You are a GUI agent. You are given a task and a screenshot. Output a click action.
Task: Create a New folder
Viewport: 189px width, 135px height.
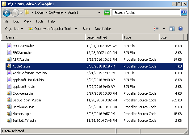103,29
